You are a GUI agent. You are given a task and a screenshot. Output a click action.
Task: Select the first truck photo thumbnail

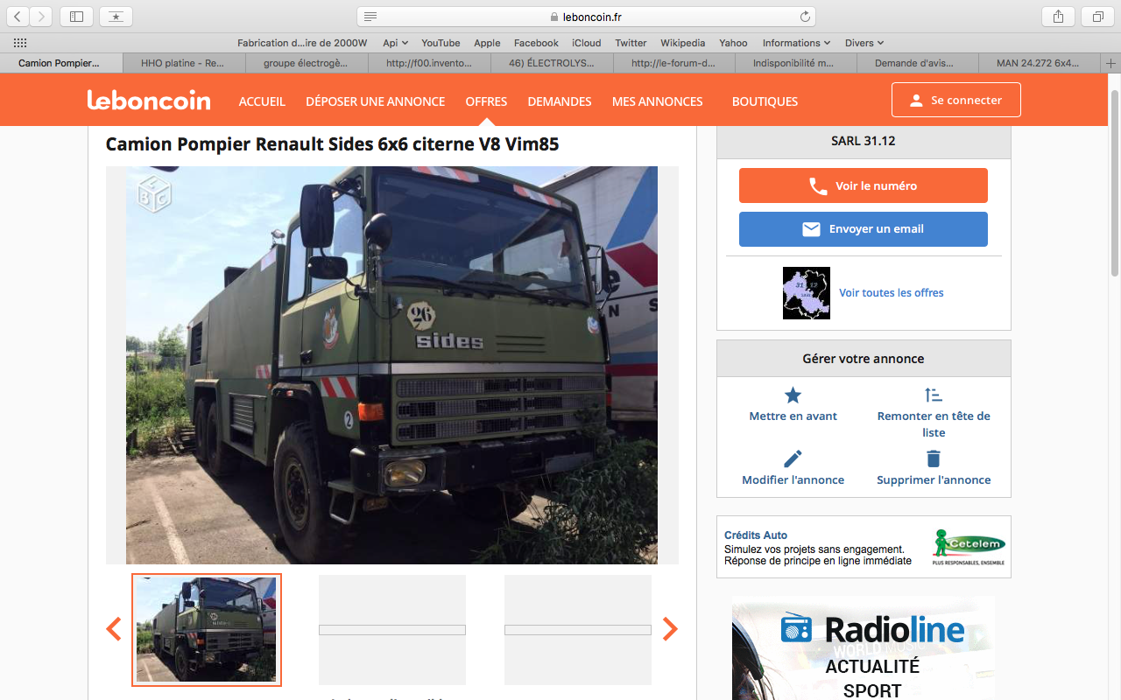tap(207, 630)
